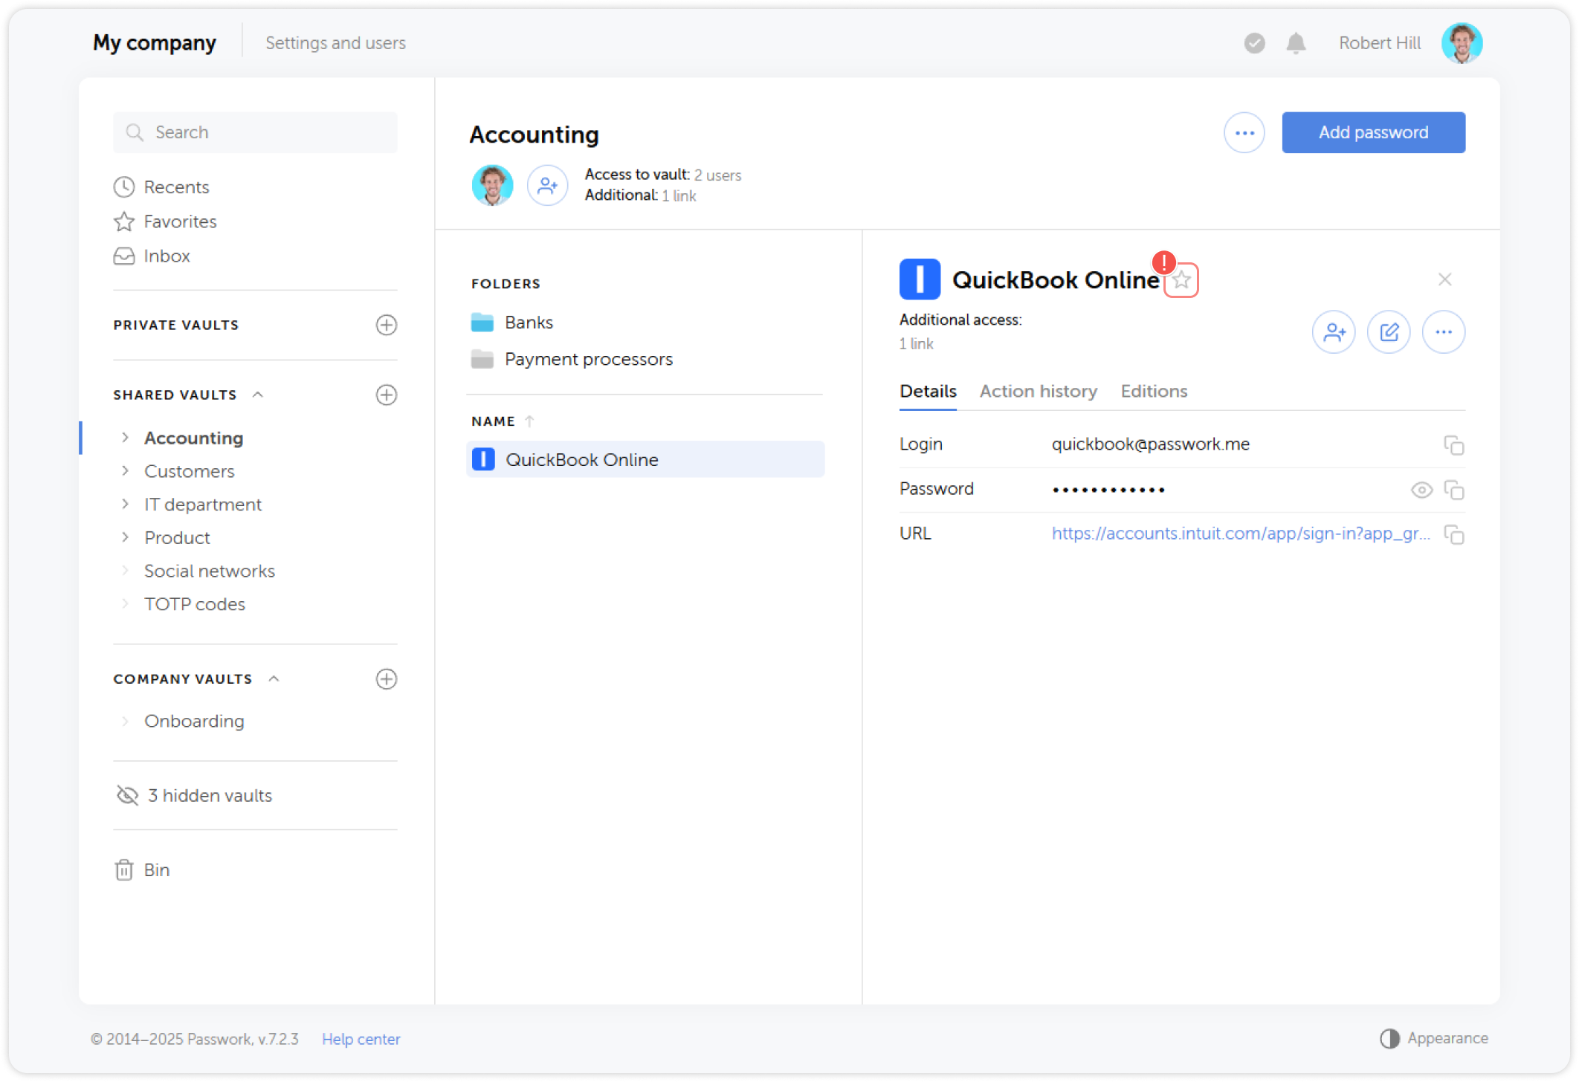Copy the URL field

pyautogui.click(x=1453, y=534)
